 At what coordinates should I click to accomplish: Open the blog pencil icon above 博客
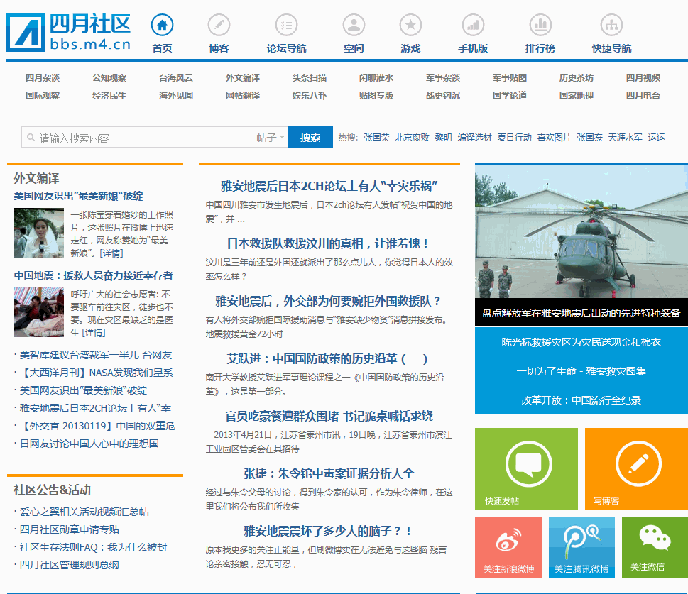(219, 26)
